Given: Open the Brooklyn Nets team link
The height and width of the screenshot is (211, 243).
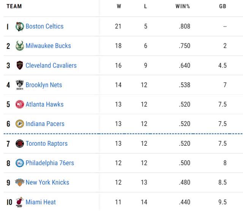Looking at the screenshot, I should 44,85.
